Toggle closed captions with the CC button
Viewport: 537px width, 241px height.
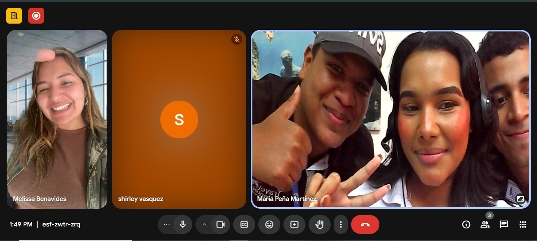coord(244,224)
